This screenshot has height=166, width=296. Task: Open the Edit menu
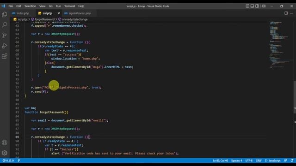[x=18, y=6]
